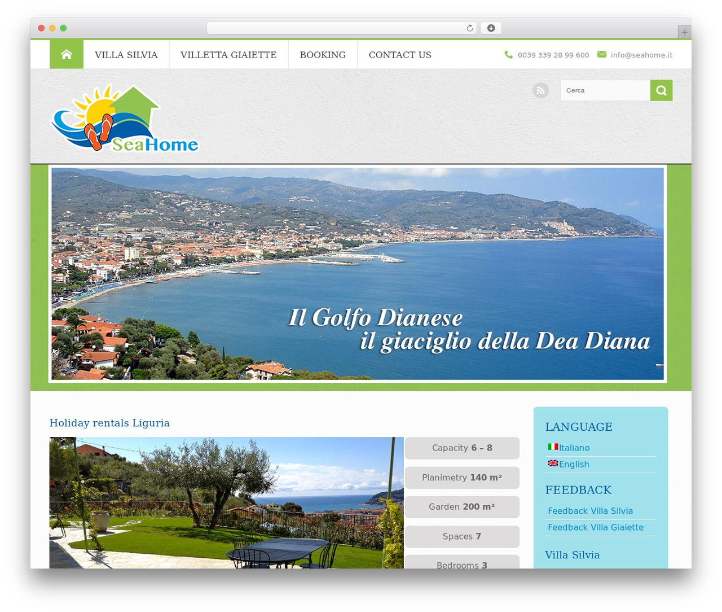Open the Contact Us page
Viewport: 722px width, 612px height.
(400, 55)
